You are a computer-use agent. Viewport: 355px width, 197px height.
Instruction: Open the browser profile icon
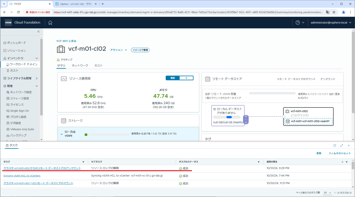tap(343, 12)
